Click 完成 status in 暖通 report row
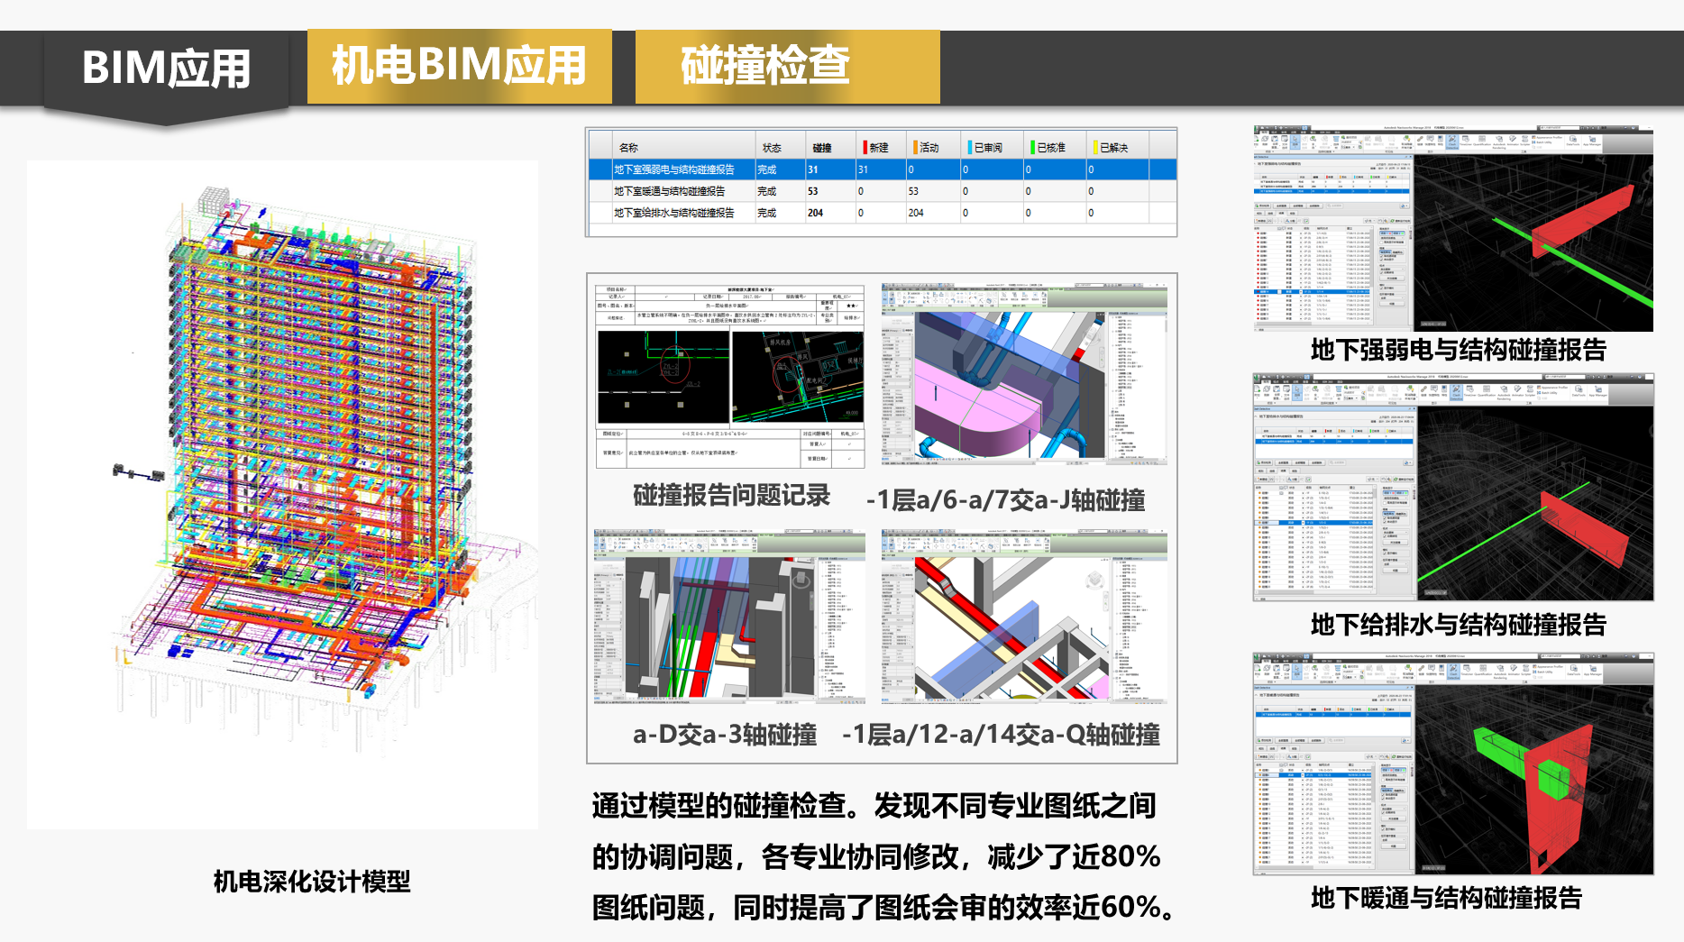The width and height of the screenshot is (1684, 942). [767, 191]
